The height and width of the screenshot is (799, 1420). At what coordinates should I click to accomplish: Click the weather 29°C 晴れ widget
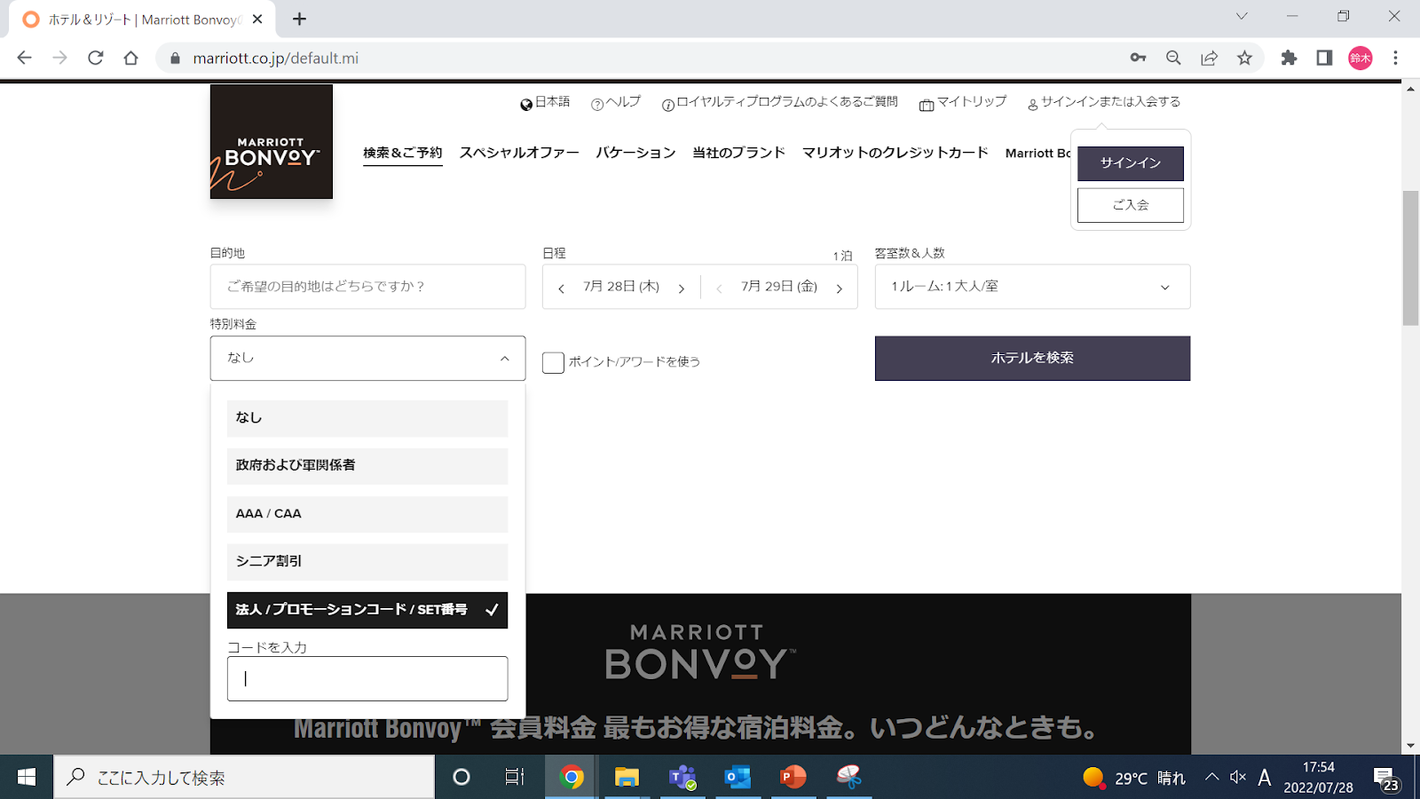pos(1134,778)
